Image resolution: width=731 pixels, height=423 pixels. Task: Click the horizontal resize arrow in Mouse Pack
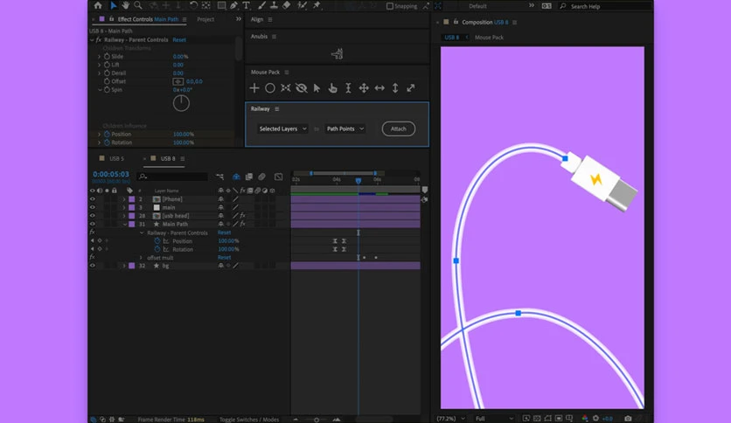point(379,88)
